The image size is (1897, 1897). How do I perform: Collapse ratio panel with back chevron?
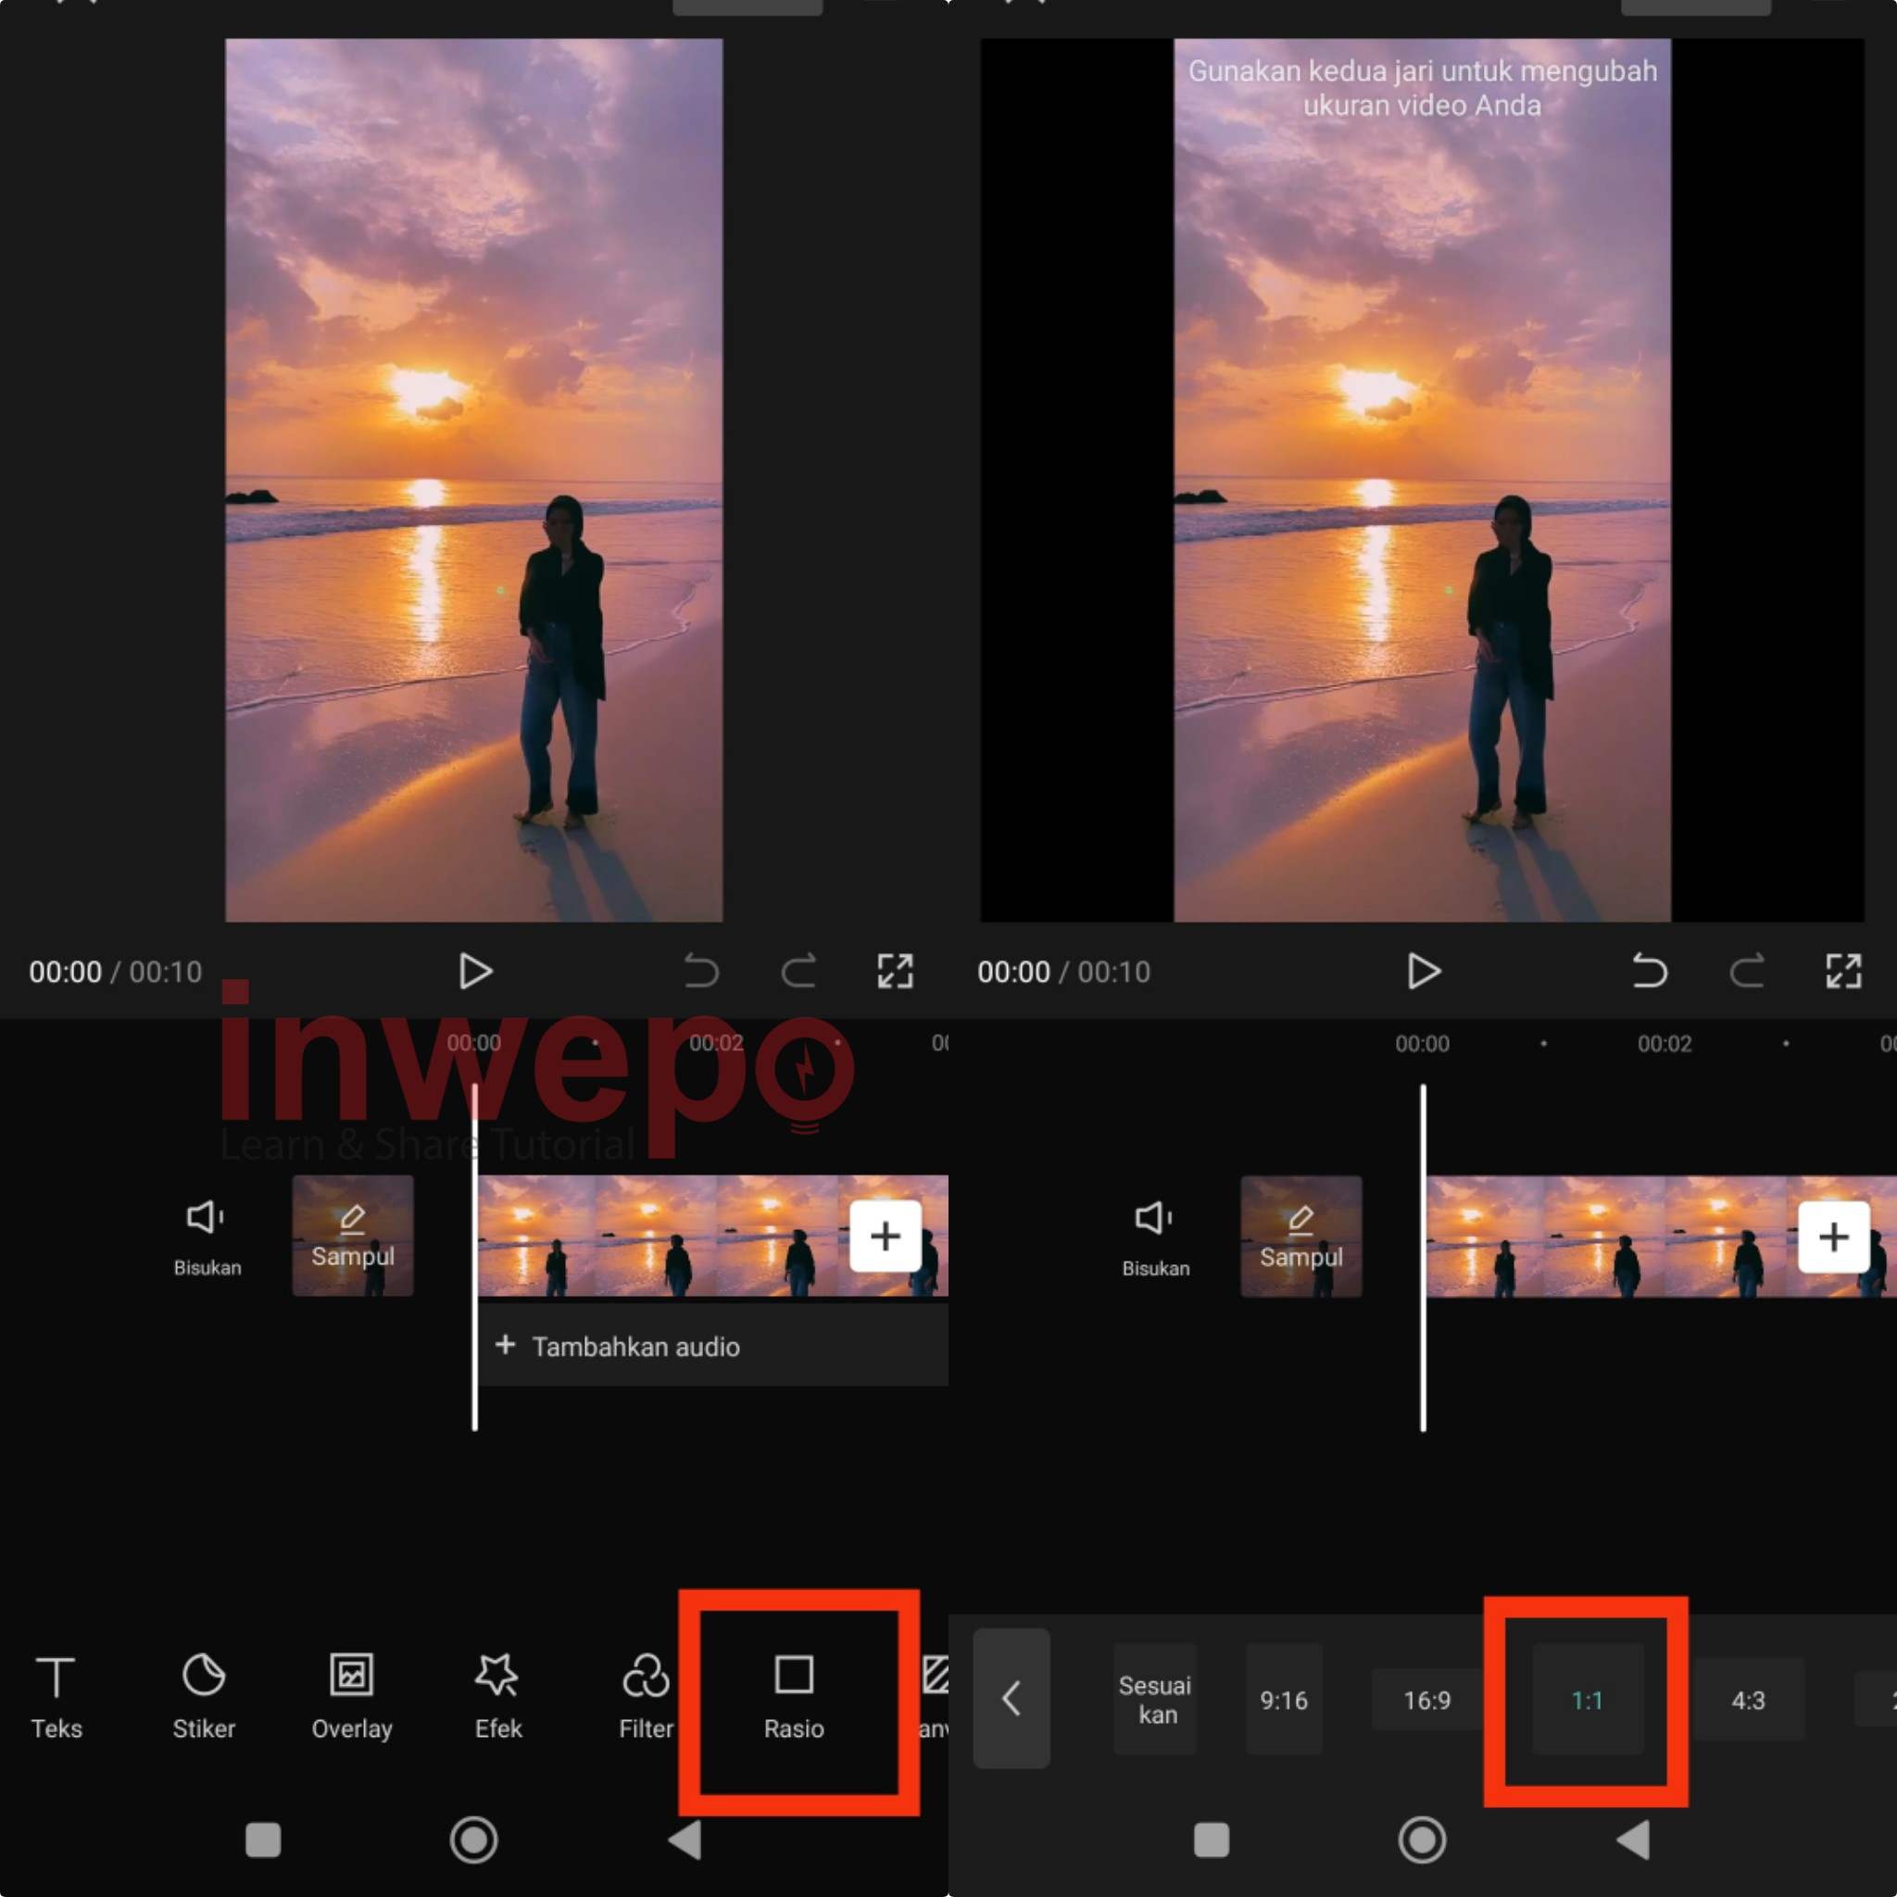pyautogui.click(x=1011, y=1698)
